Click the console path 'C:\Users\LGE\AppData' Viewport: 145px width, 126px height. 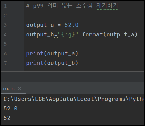38,99
